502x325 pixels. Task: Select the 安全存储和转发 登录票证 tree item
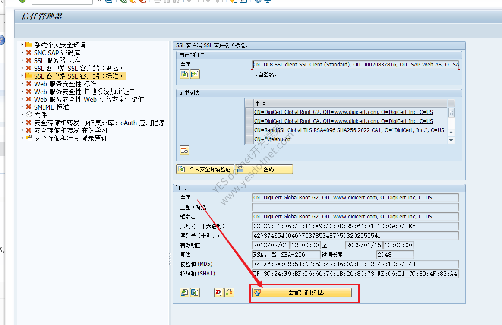(x=71, y=138)
